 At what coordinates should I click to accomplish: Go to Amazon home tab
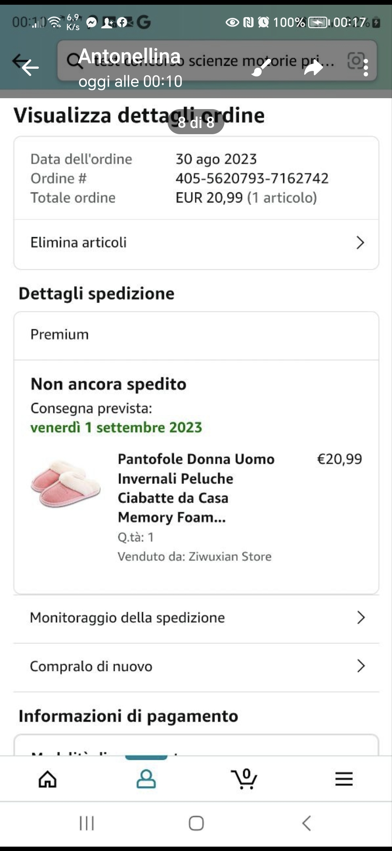(48, 779)
